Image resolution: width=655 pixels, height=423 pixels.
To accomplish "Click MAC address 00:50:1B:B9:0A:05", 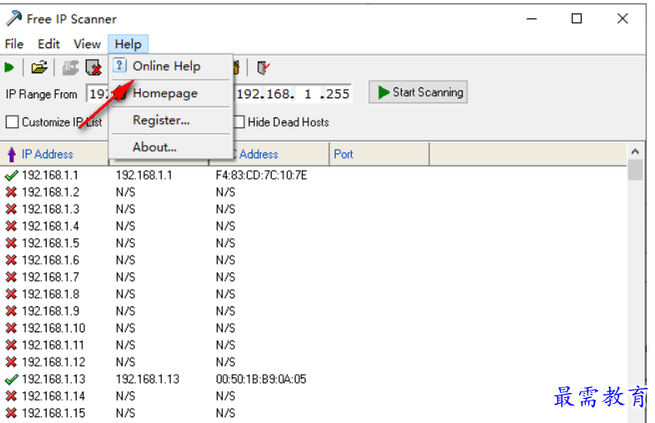I will (261, 379).
